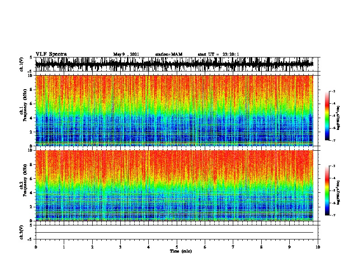Click time axis tick label "10"
Viewport: 358px width, 277px height.
click(318, 247)
